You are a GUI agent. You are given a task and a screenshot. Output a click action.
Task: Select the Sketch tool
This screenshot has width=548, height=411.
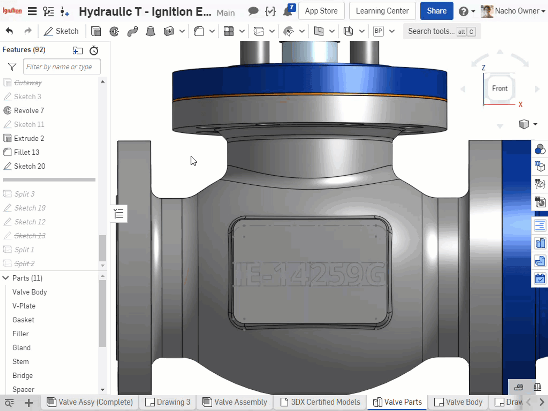click(x=61, y=31)
